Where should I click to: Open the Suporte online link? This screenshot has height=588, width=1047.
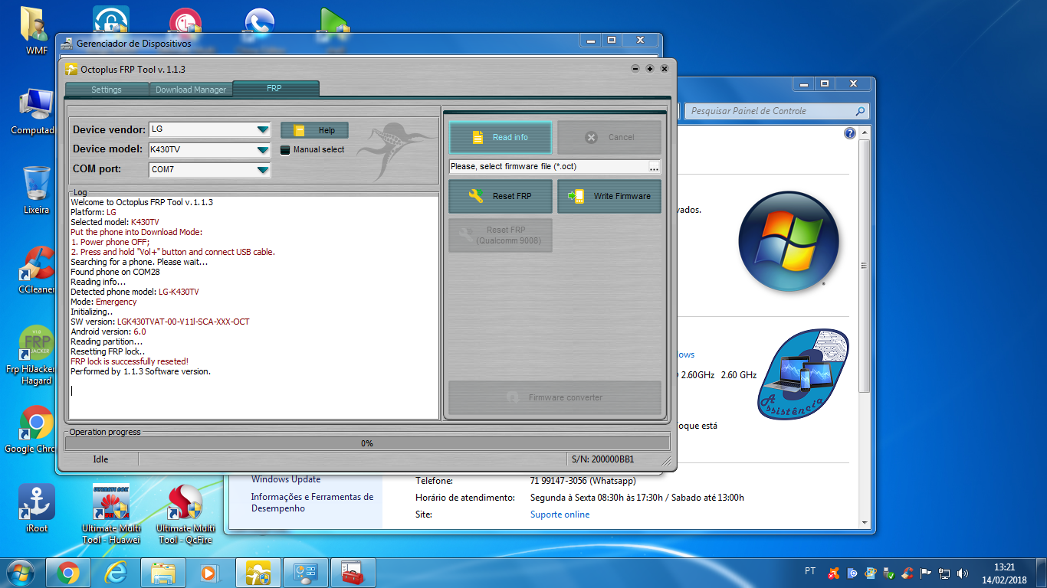[x=560, y=514]
